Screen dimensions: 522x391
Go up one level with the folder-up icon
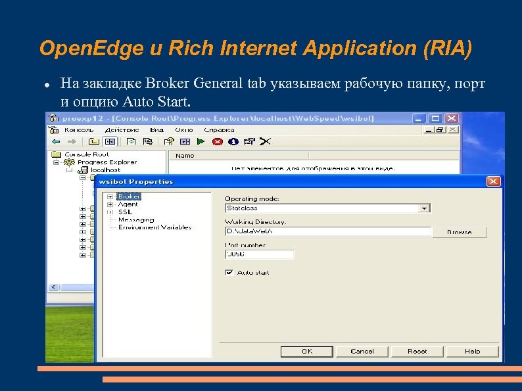[x=93, y=141]
